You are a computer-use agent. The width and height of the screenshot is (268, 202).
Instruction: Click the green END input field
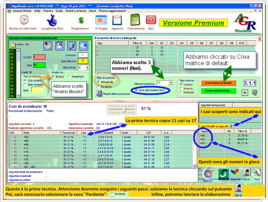39,65
